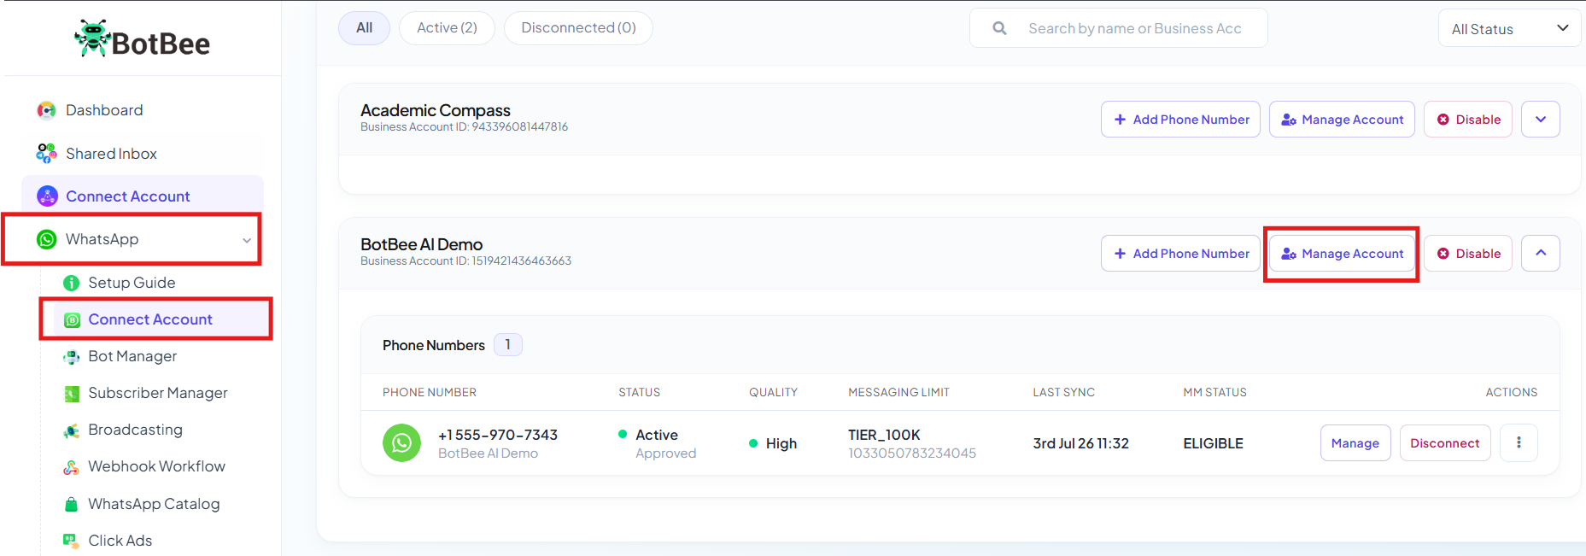This screenshot has height=556, width=1586.
Task: Disable the BotBee AI Demo account
Action: click(x=1468, y=253)
